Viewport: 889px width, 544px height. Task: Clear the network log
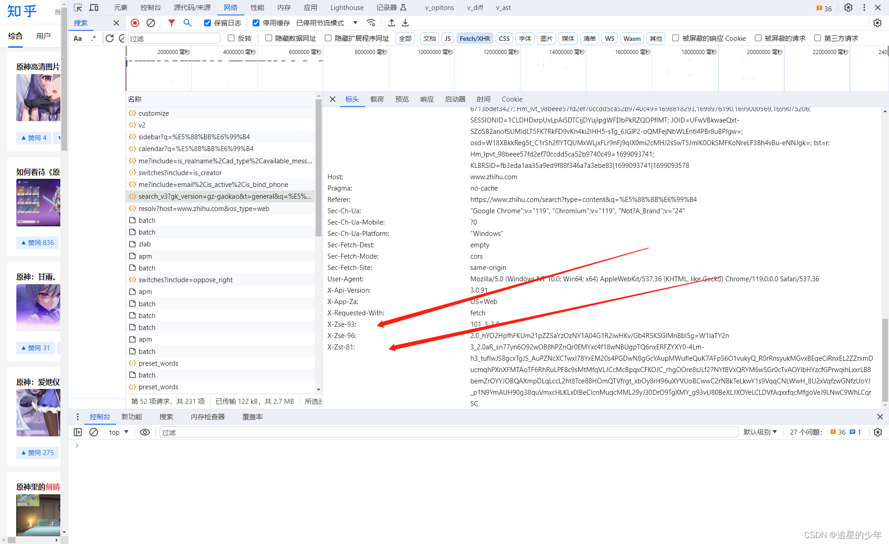tap(151, 23)
